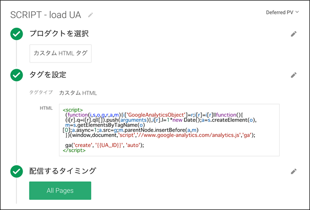
Task: Click the カスタム HTML tag type value
Action: click(x=78, y=93)
